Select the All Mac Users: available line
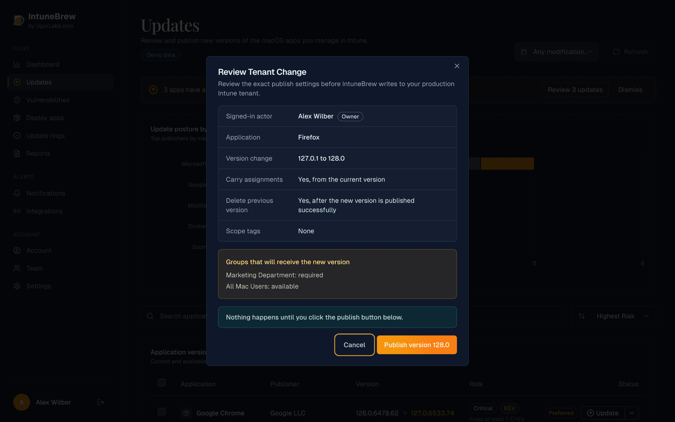The width and height of the screenshot is (675, 422). click(262, 287)
